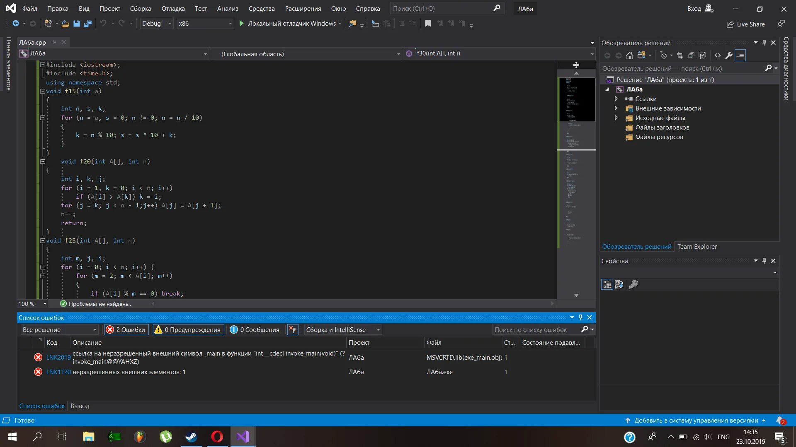Open the (Глобальная область) scope dropdown
This screenshot has height=447, width=796.
point(306,54)
